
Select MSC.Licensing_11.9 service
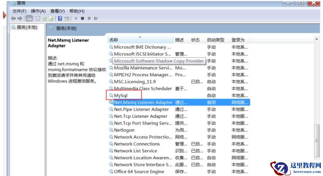(x=179, y=82)
